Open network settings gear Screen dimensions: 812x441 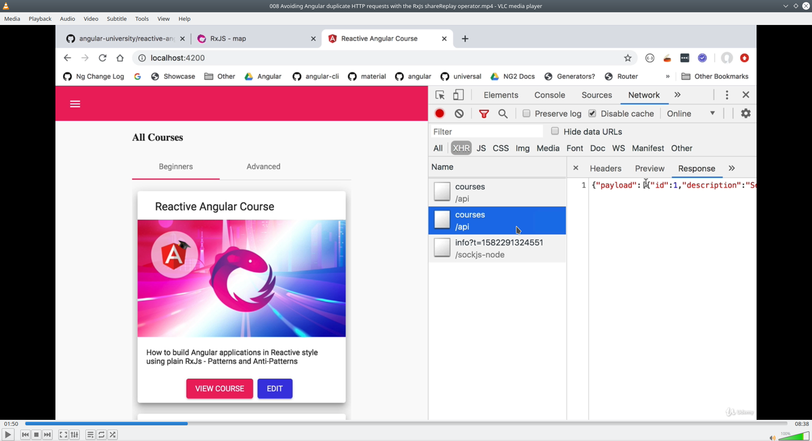[x=746, y=113]
